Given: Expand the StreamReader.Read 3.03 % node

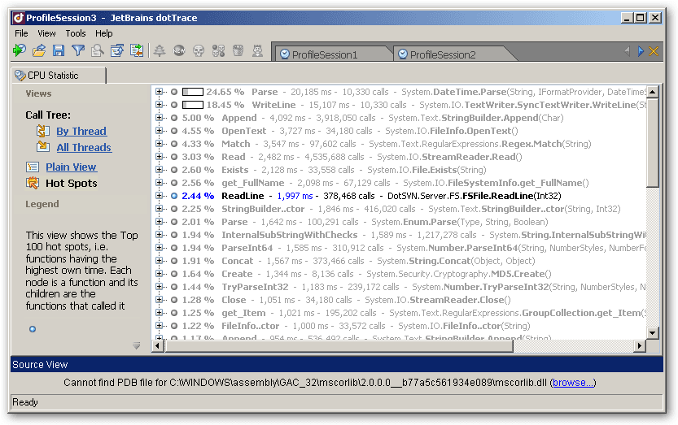Looking at the screenshot, I should coord(160,156).
